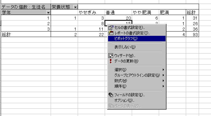
Task: Select the 肥満 column header
Action: [173, 12]
